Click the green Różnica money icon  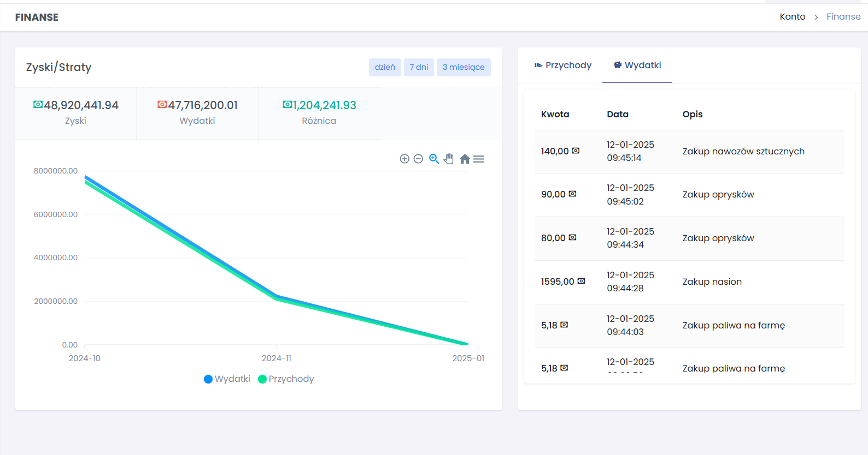(287, 104)
